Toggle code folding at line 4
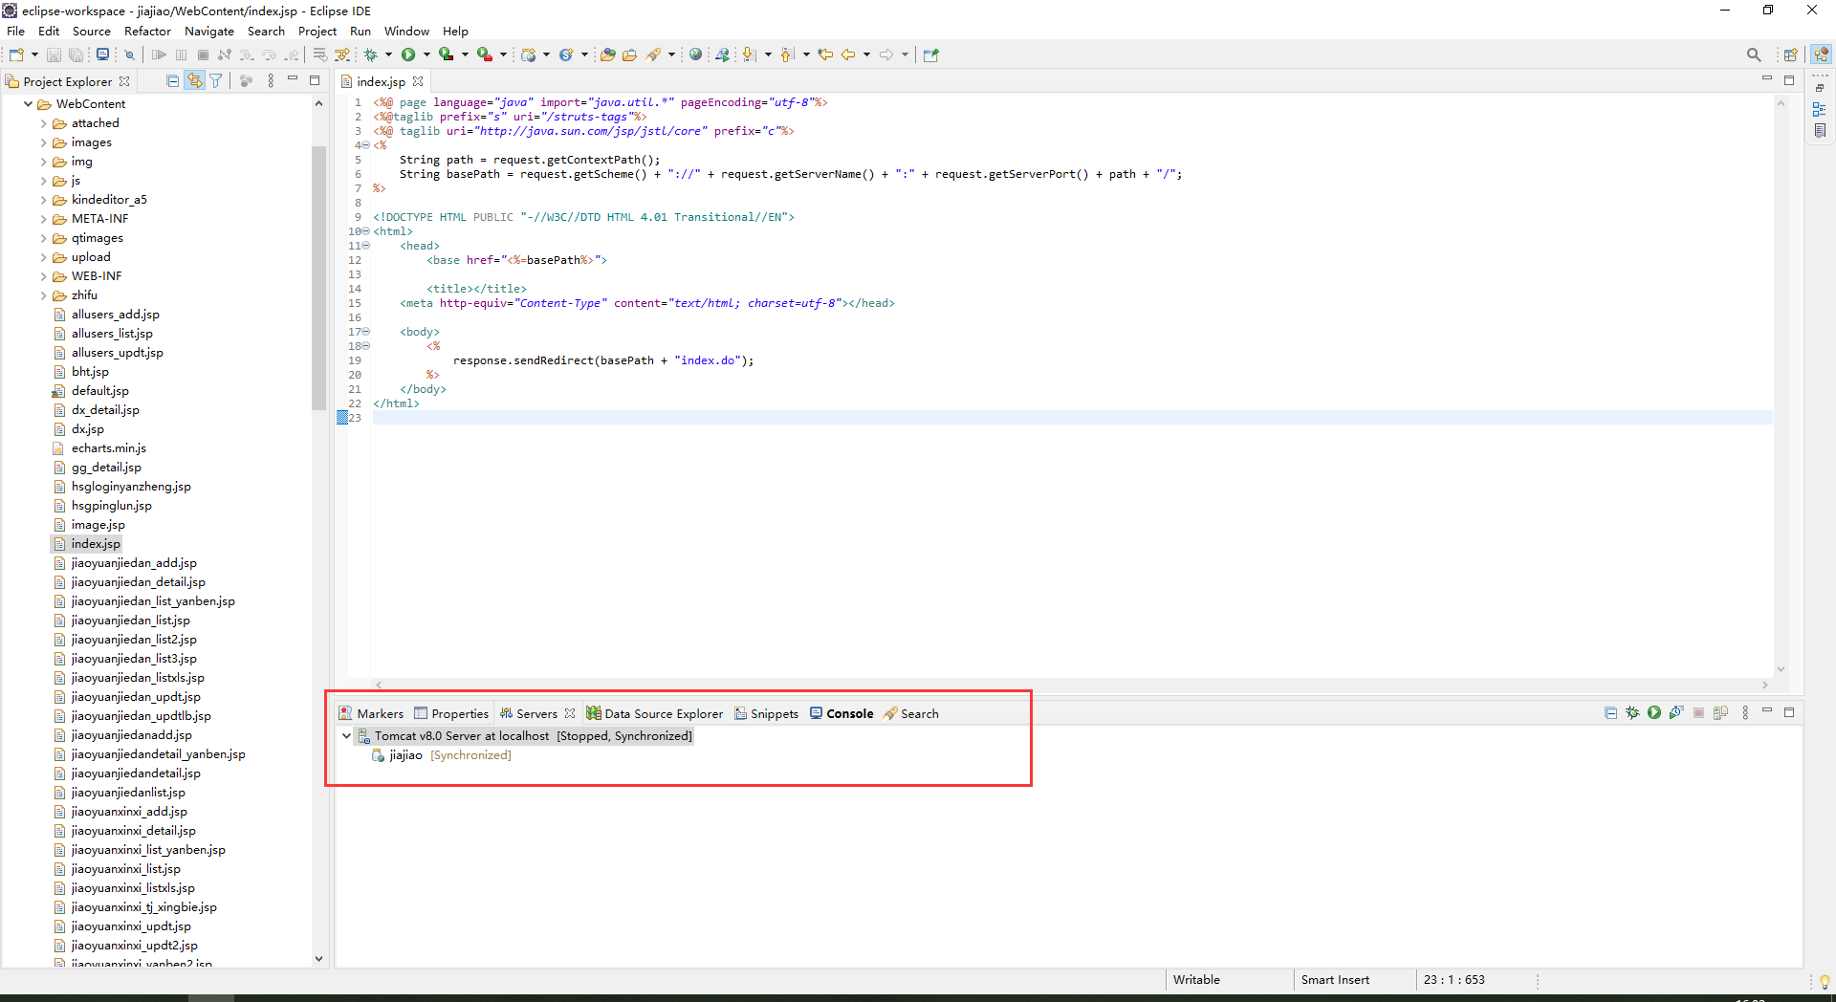 point(366,145)
